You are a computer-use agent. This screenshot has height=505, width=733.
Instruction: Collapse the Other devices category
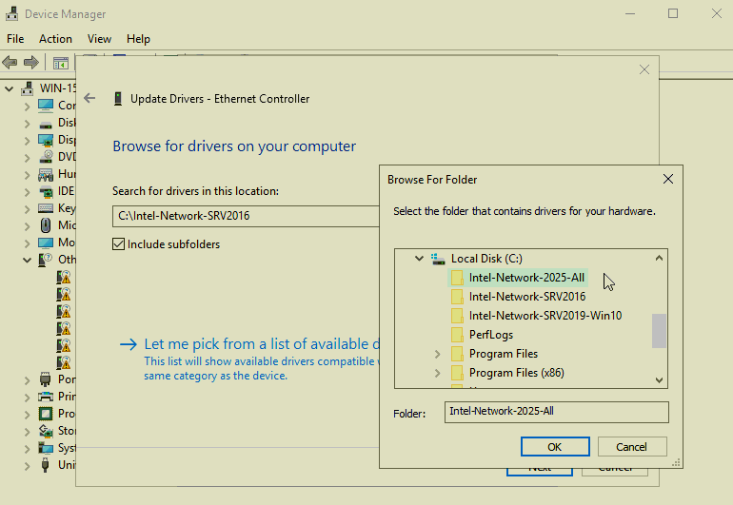click(27, 260)
